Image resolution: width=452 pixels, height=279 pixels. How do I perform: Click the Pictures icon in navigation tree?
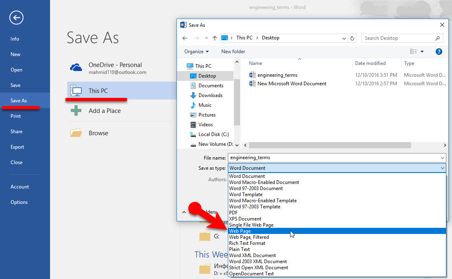pyautogui.click(x=193, y=115)
